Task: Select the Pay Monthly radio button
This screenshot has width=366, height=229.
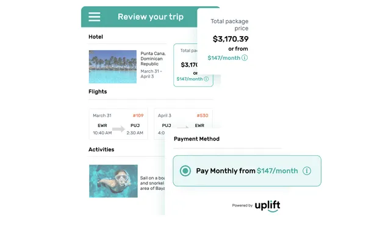Action: pos(185,171)
